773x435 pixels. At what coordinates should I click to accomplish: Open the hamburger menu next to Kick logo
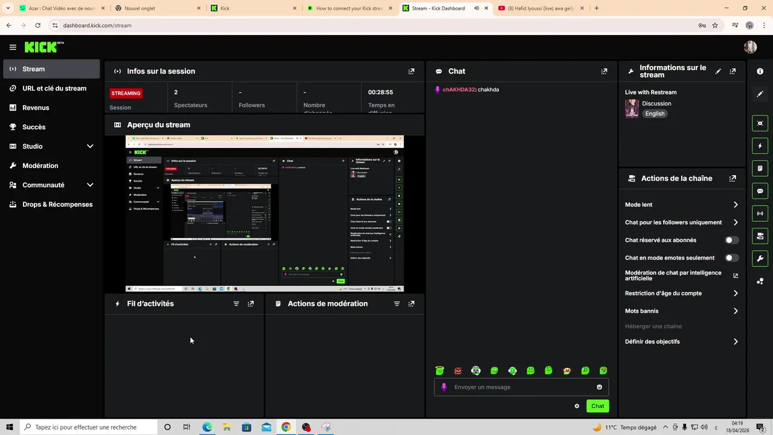point(13,47)
